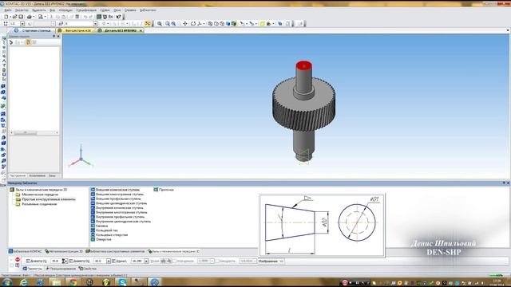Click the Library Manager toolbar icon
Viewport: 511px width, 287px height.
(98, 17)
